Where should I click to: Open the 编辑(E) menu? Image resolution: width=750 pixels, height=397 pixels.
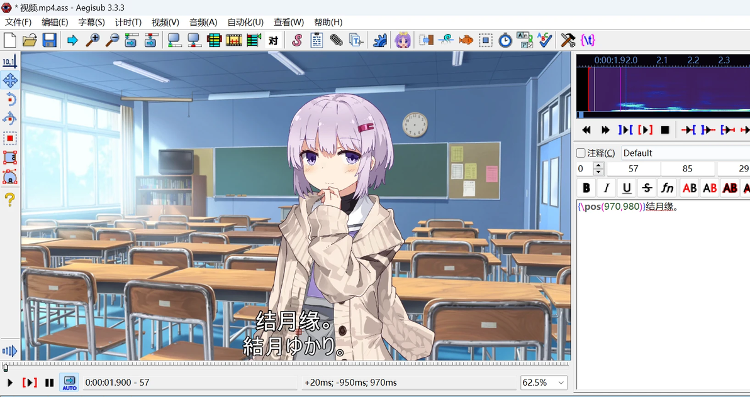pyautogui.click(x=55, y=22)
